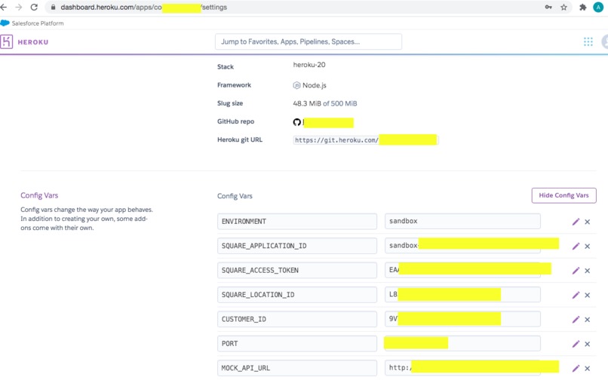This screenshot has height=380, width=608.
Task: Click the site lock icon in address bar
Action: tap(53, 7)
